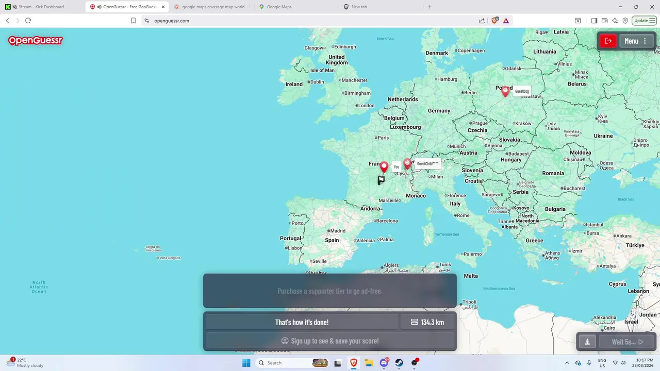The image size is (660, 371).
Task: Click the Brave browser taskbar icon
Action: click(354, 363)
